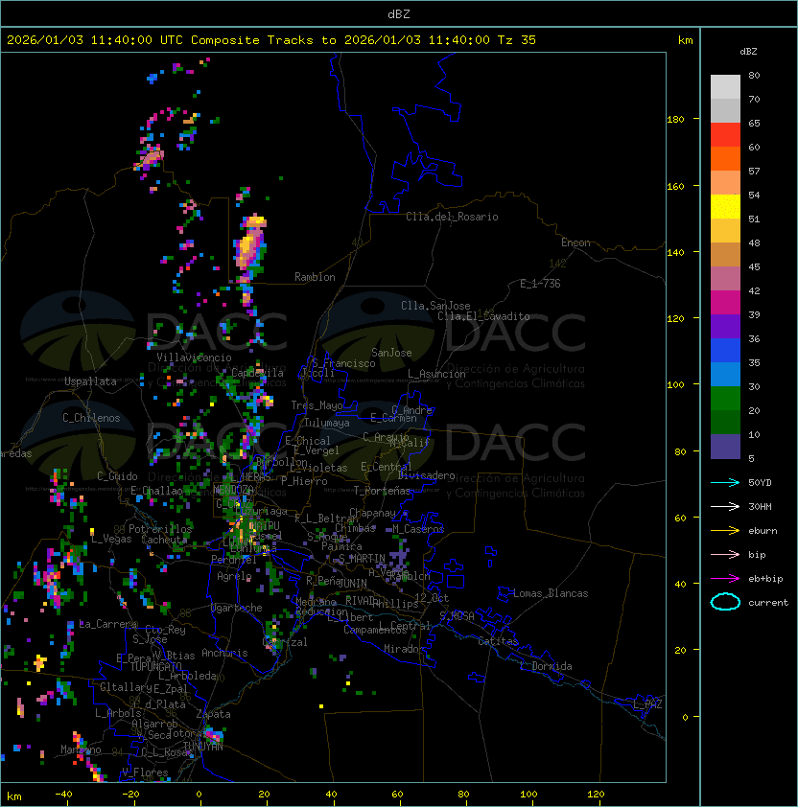Click the magenta eb+bip arrow legend icon

click(725, 579)
